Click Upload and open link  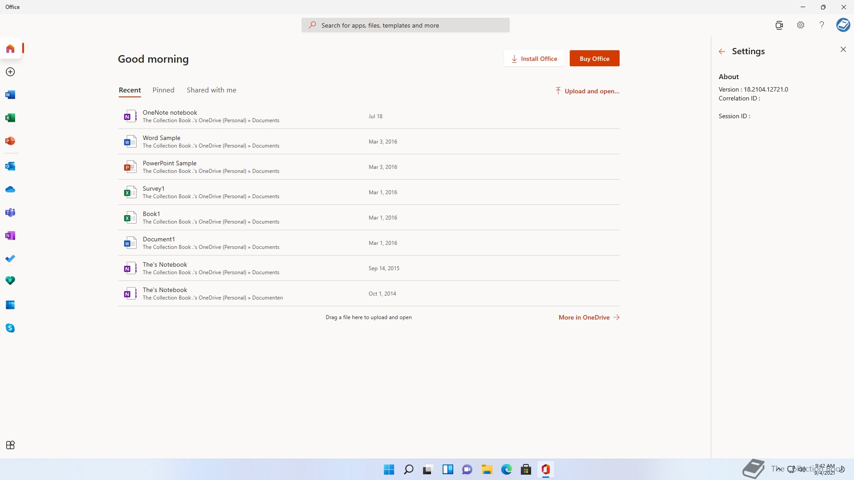(x=587, y=91)
